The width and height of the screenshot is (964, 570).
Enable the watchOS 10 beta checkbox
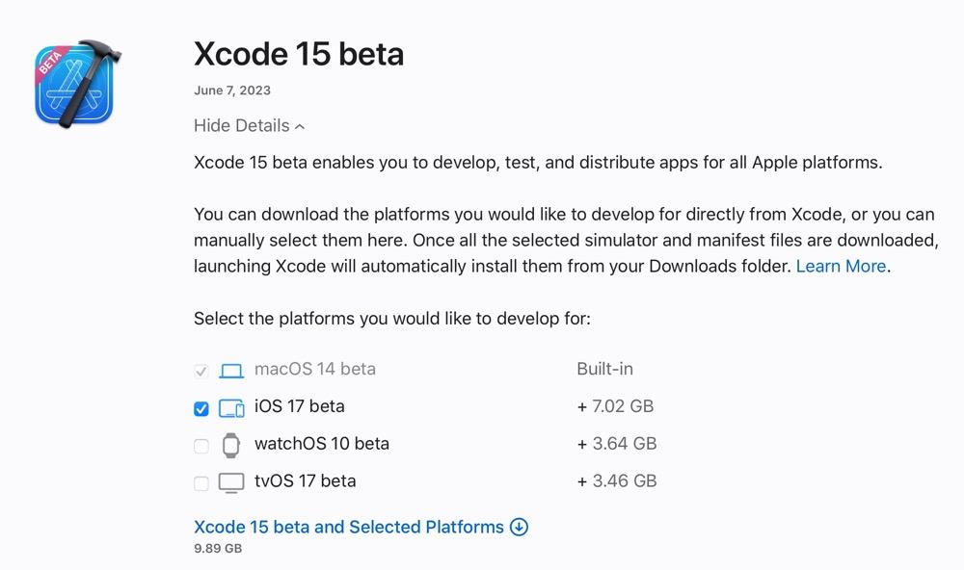(201, 444)
